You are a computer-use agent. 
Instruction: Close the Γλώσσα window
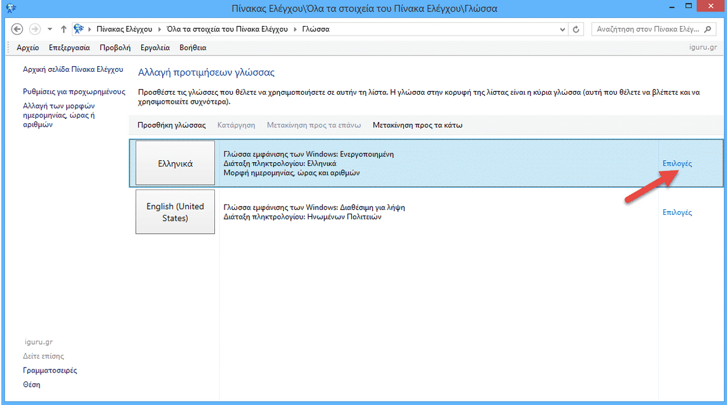point(712,6)
